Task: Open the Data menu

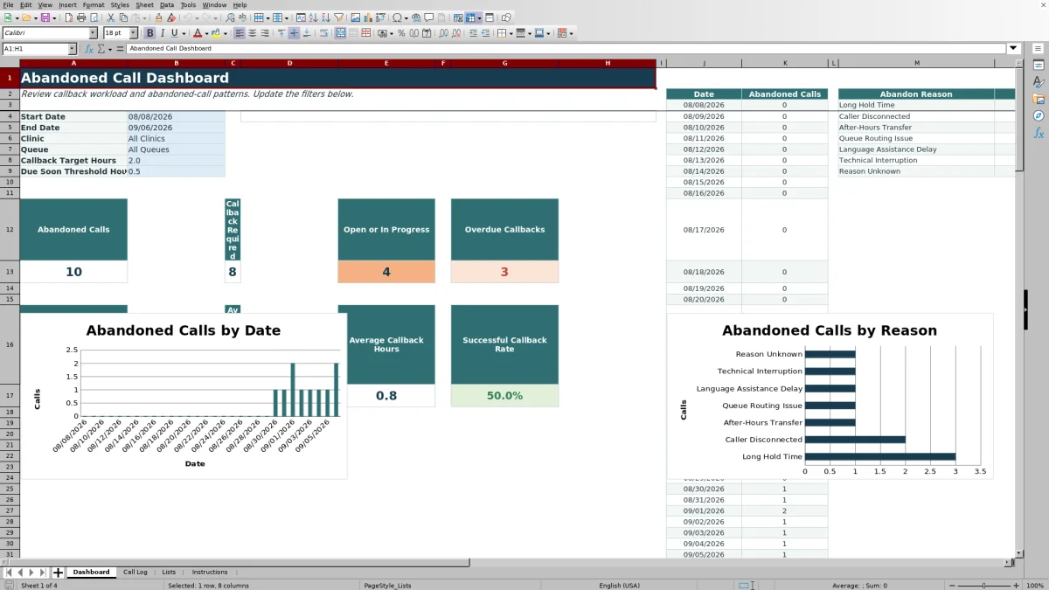Action: [x=166, y=4]
